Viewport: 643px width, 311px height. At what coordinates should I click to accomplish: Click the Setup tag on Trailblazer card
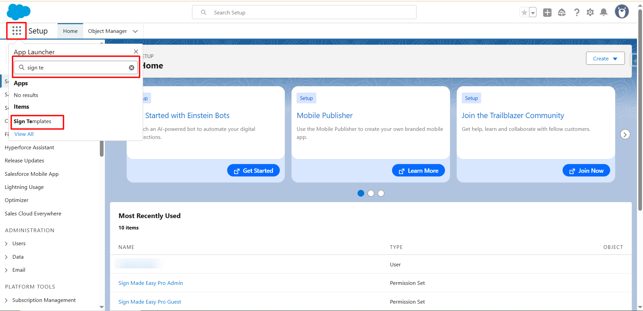click(x=471, y=98)
